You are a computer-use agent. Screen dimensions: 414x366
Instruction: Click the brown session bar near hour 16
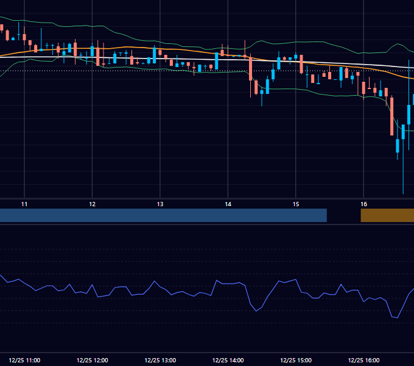pyautogui.click(x=387, y=215)
